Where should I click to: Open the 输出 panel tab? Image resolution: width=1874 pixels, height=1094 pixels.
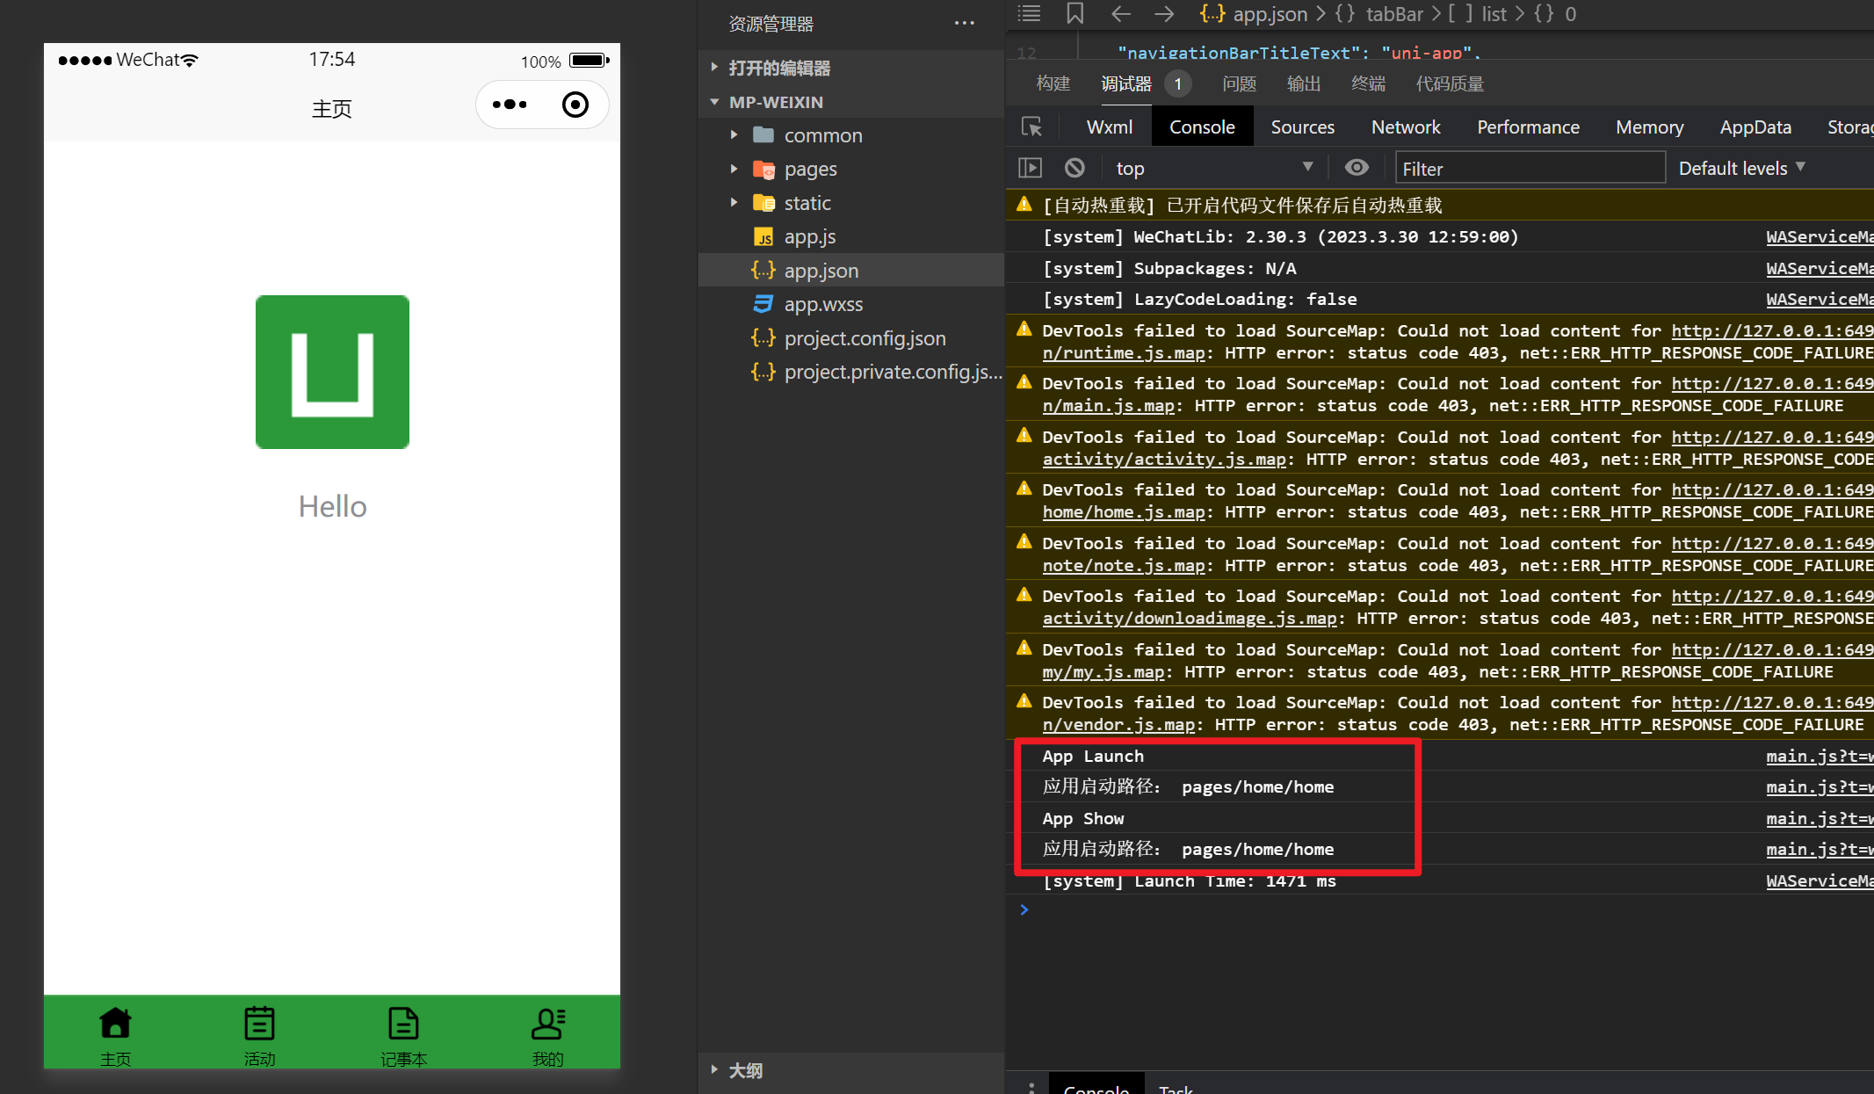pyautogui.click(x=1304, y=83)
